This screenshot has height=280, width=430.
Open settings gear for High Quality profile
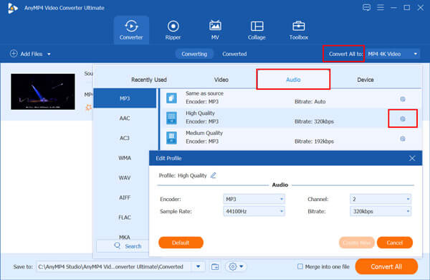click(x=403, y=118)
